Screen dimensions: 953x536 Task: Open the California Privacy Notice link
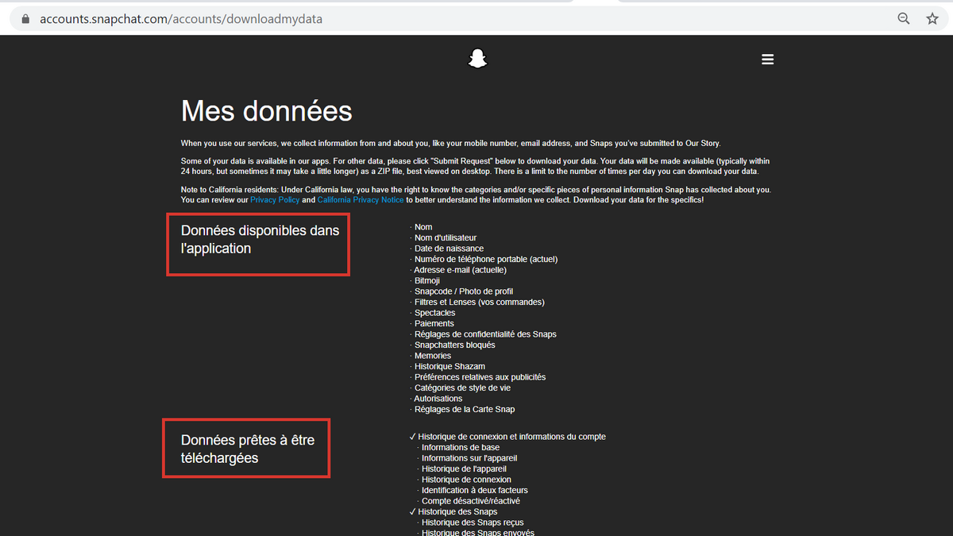361,200
